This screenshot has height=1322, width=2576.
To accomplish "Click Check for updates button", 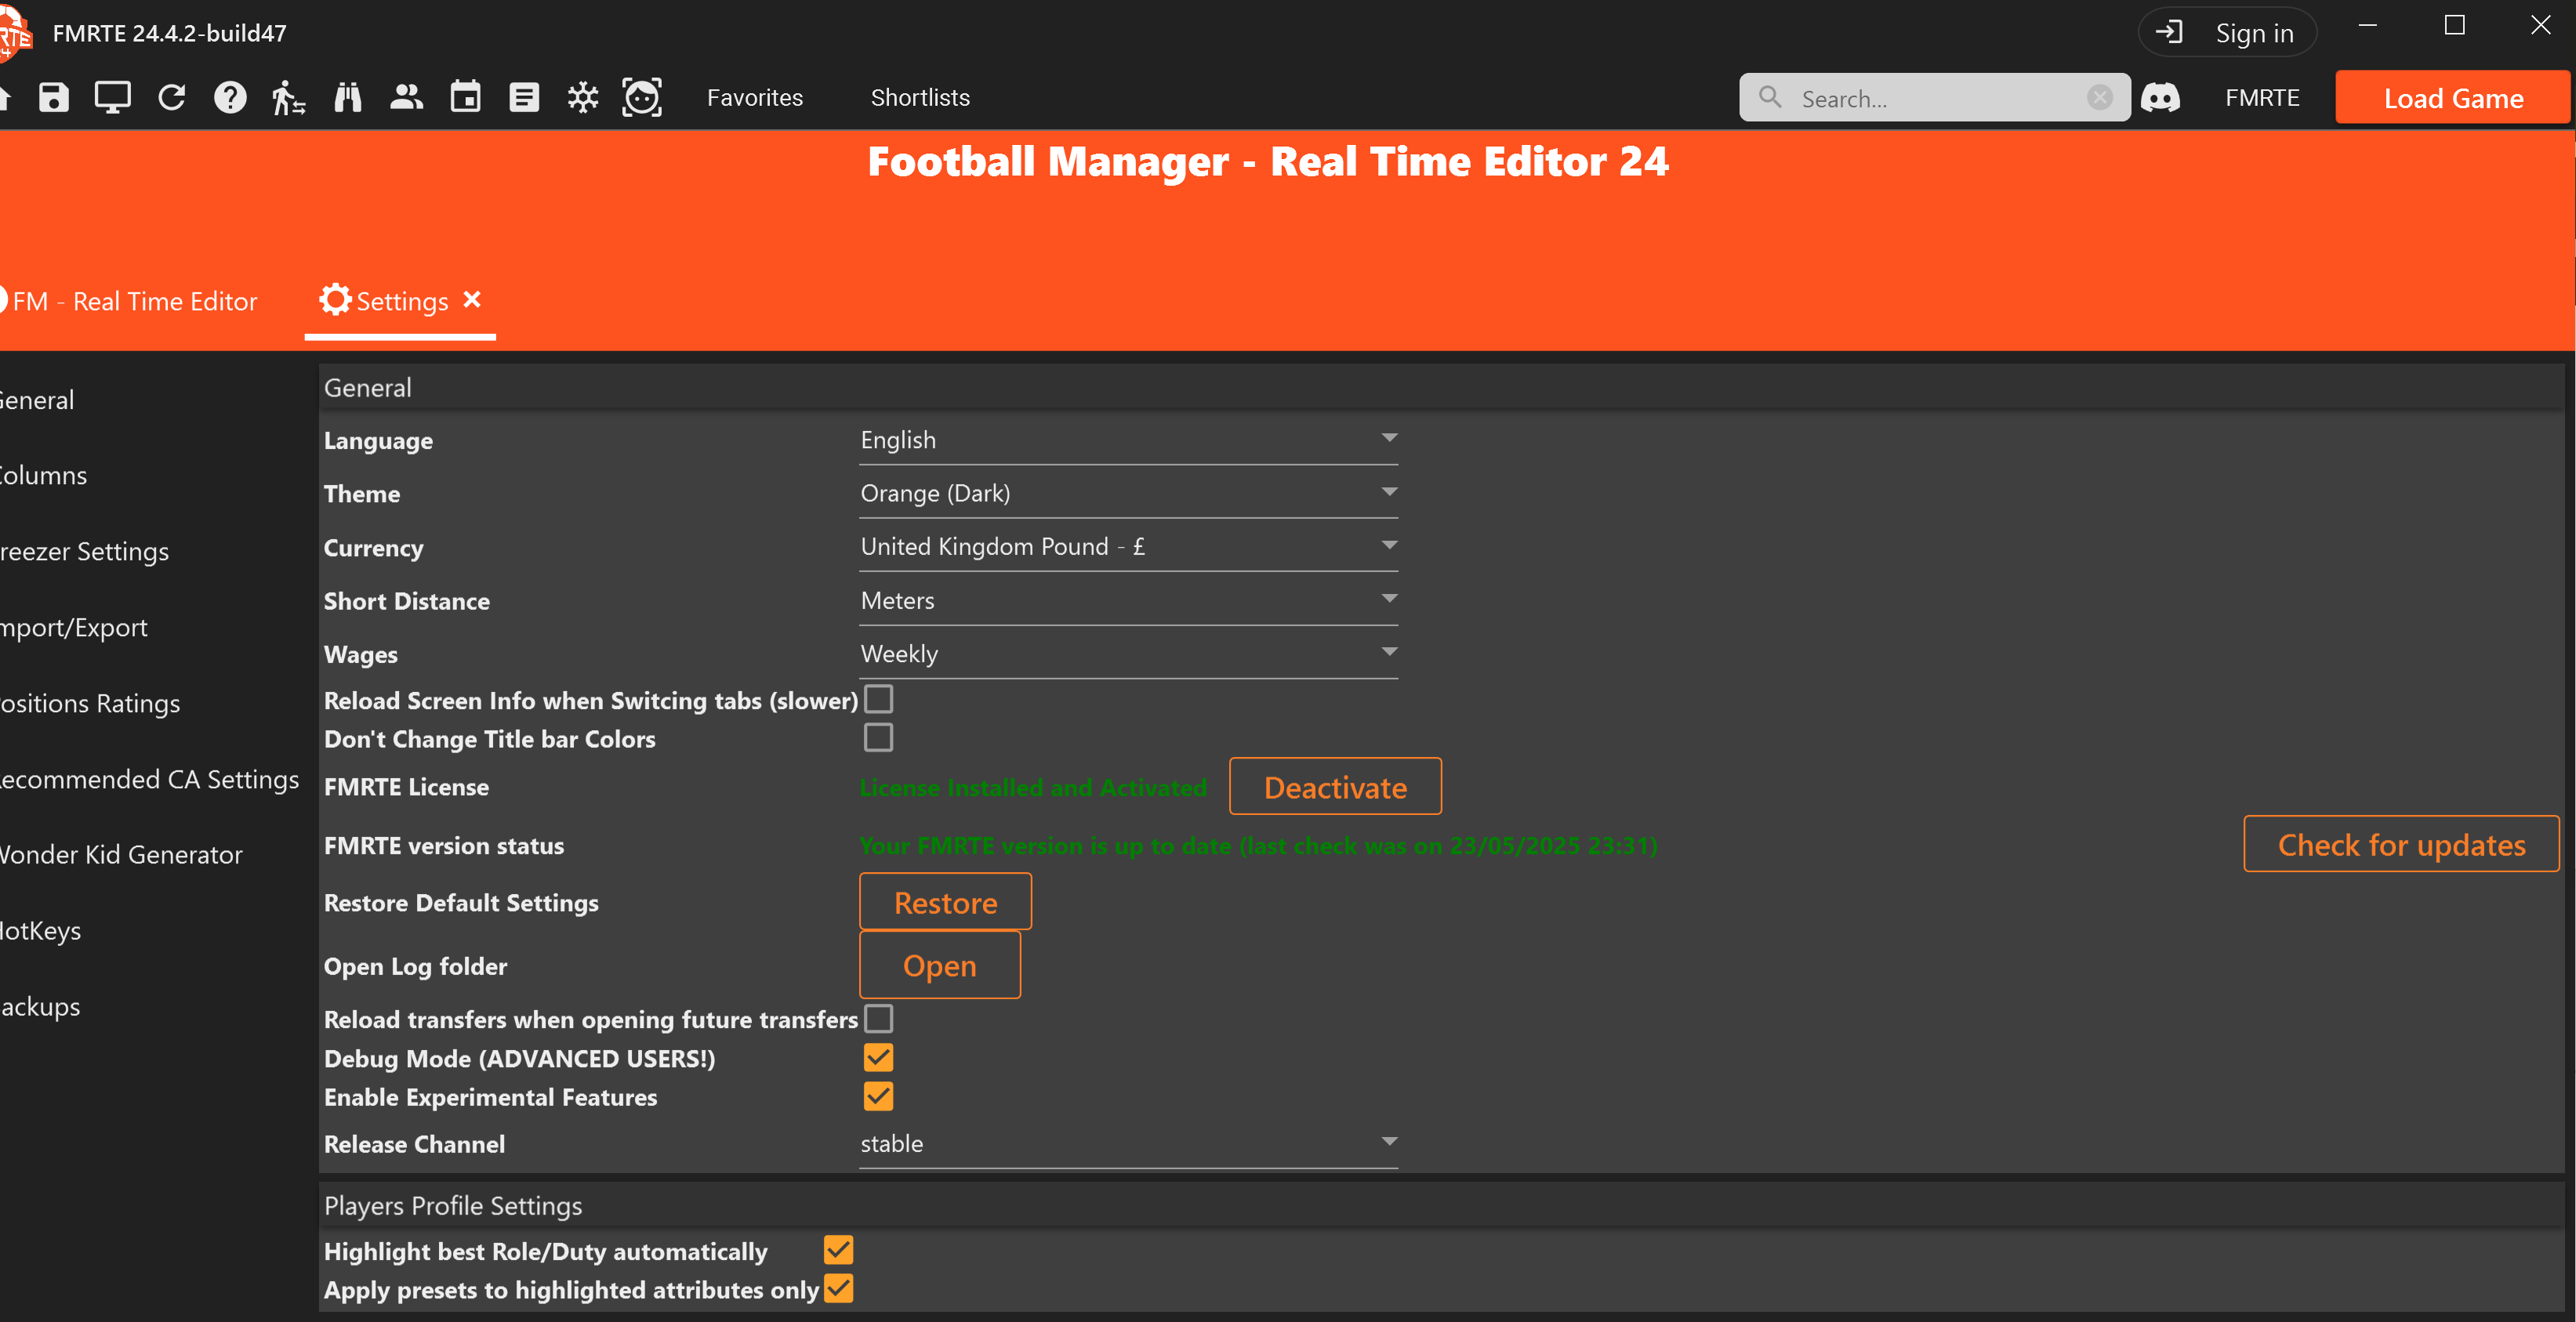I will 2401,844.
